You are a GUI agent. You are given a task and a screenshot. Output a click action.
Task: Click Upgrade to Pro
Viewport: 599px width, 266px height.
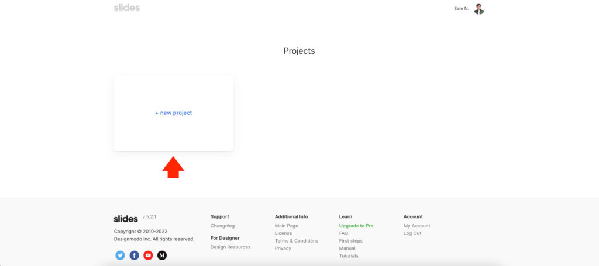click(356, 226)
